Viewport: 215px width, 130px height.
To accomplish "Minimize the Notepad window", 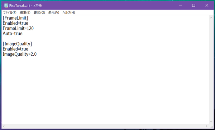I will [181, 5].
